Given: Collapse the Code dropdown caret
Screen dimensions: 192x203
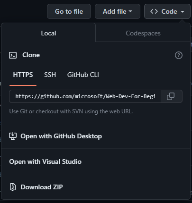Looking at the screenshot, I should pyautogui.click(x=183, y=11).
